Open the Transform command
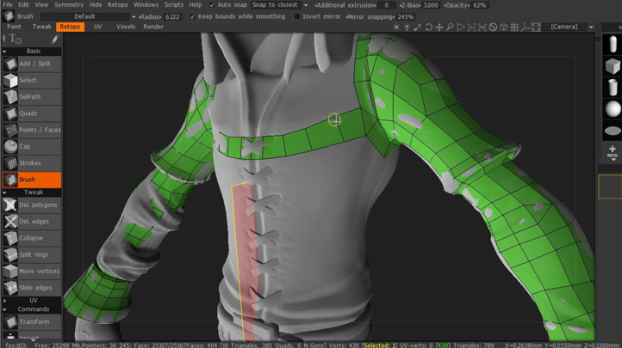622x348 pixels. click(x=32, y=322)
